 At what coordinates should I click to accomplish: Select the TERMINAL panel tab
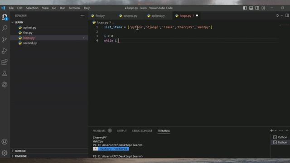tap(164, 131)
